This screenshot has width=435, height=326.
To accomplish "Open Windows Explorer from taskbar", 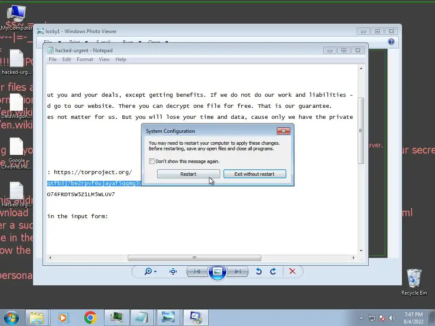I will [37, 318].
